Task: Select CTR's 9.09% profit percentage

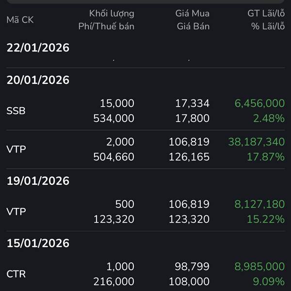Action: pos(269,281)
